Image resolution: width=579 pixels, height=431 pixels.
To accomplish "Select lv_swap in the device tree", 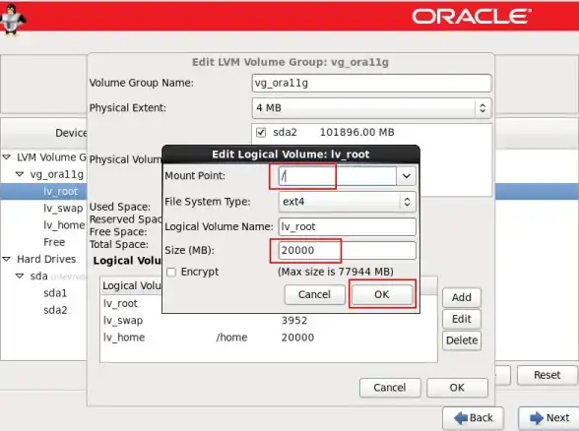I will coord(63,209).
